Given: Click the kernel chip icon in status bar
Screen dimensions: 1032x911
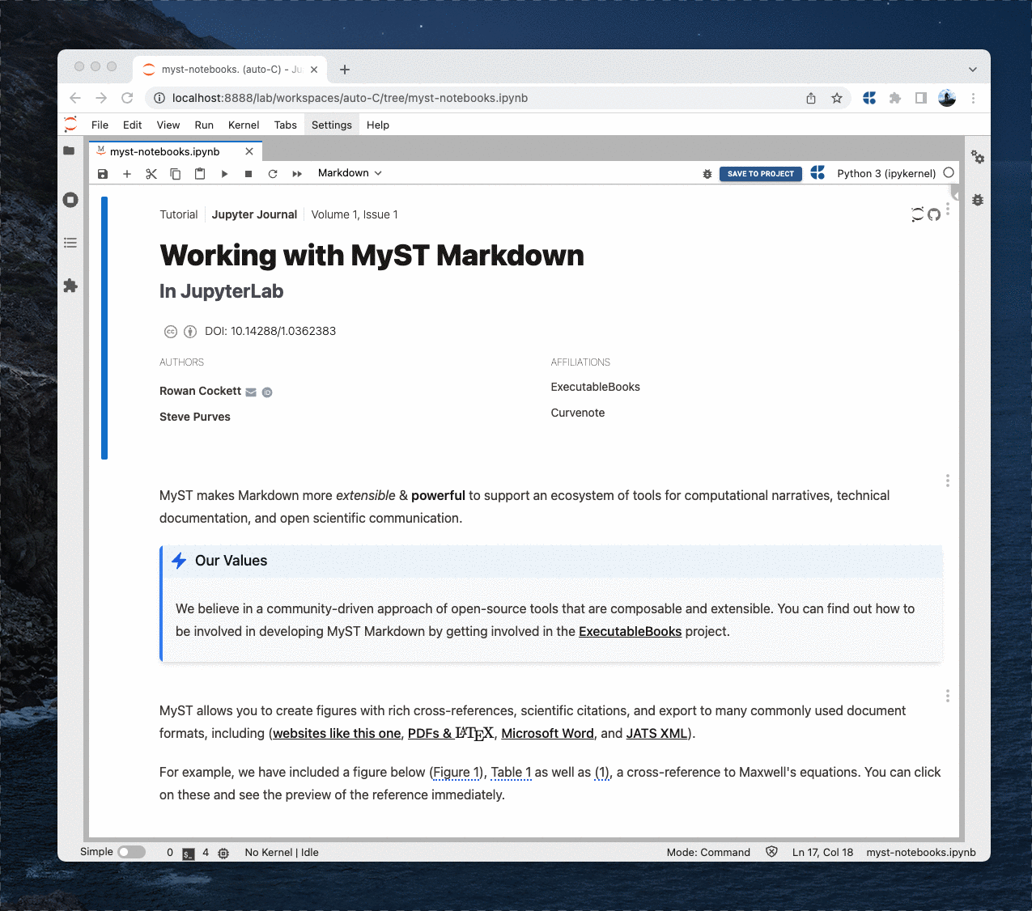Looking at the screenshot, I should [x=224, y=854].
